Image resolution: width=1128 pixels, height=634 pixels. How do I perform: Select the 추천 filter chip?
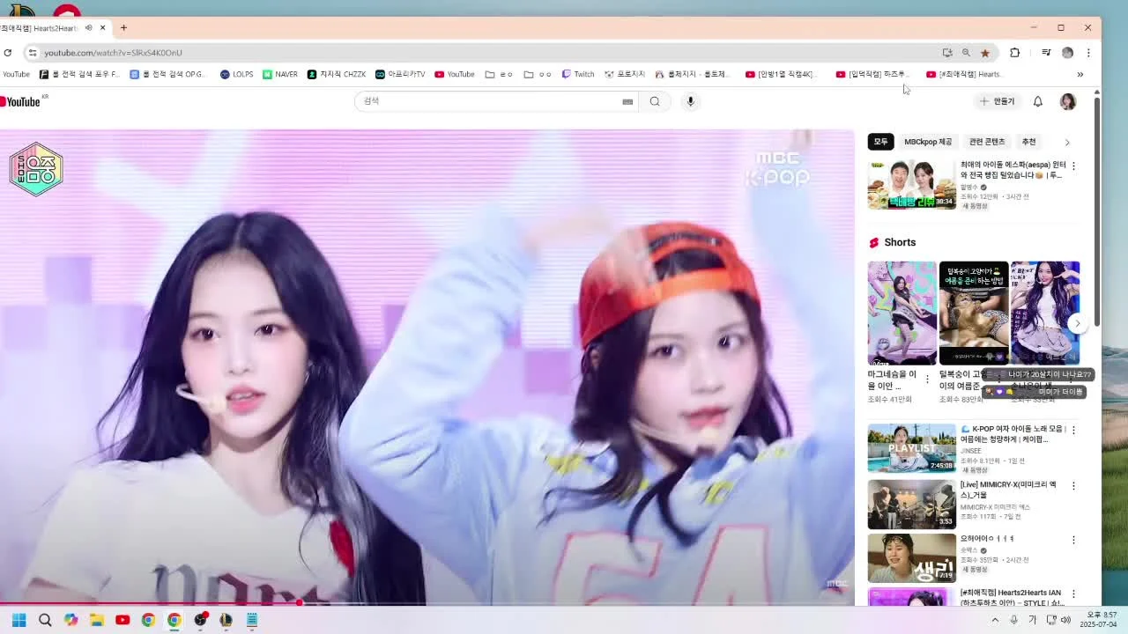tap(1028, 142)
